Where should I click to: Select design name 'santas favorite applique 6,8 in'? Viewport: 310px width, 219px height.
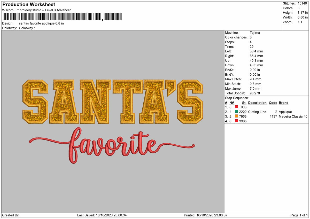pyautogui.click(x=41, y=23)
